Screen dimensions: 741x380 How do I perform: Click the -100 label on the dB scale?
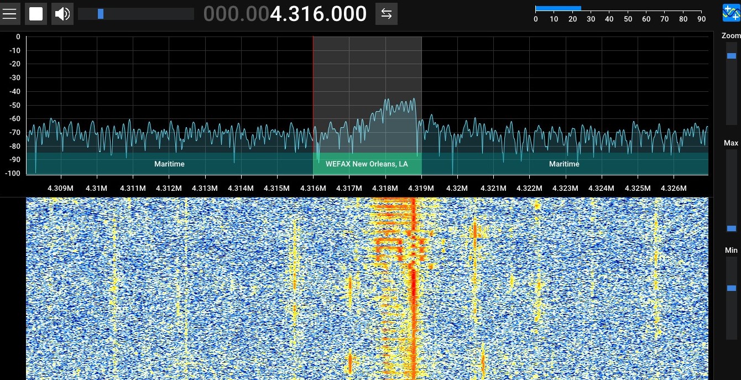(12, 173)
